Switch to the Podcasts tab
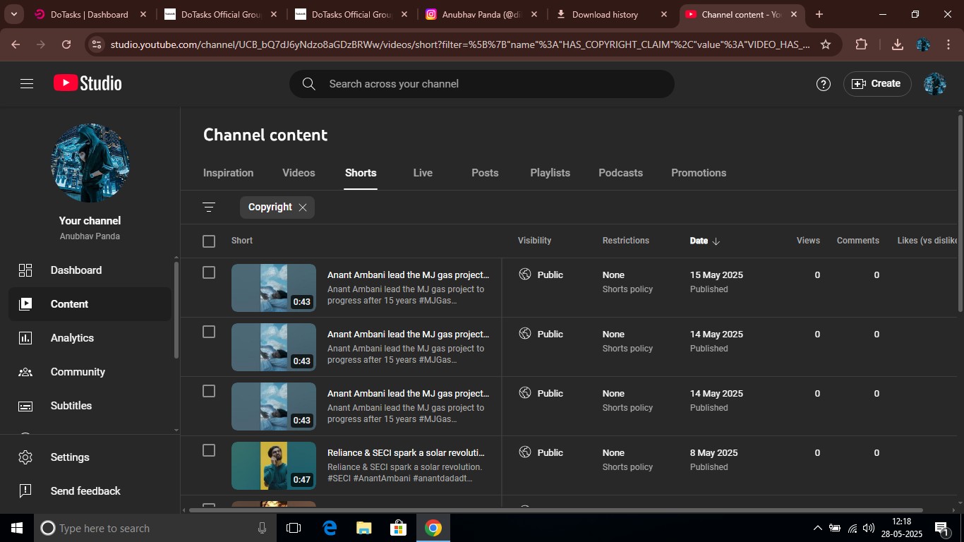The image size is (964, 542). tap(620, 173)
